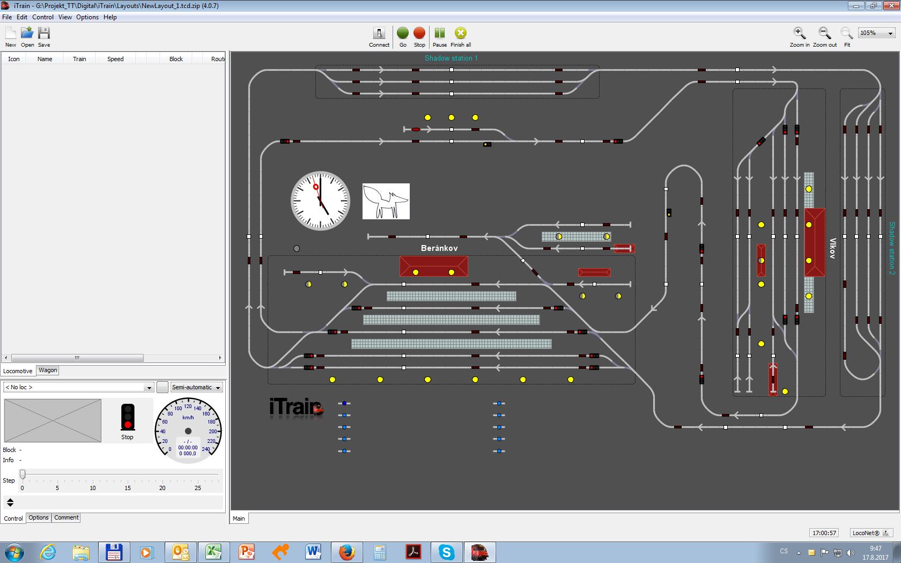Screen dimensions: 901x563
Task: Click the Connect toolbar icon
Action: pos(379,34)
